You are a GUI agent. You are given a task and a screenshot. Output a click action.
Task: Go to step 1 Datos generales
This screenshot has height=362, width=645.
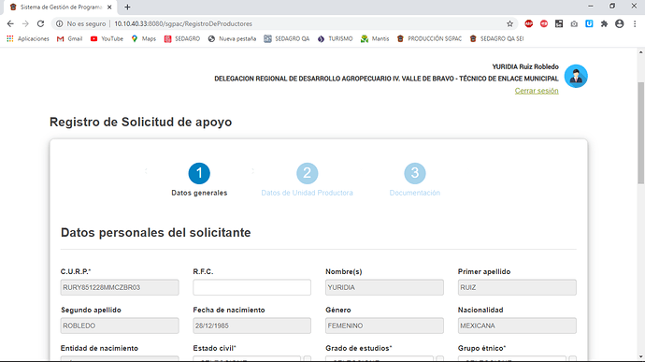199,180
